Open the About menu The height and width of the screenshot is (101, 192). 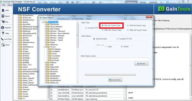click(10, 5)
